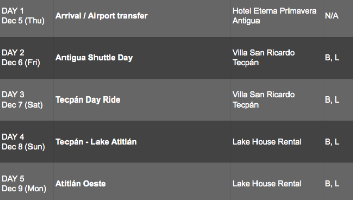Select the Tecpán Day Ride title
The image size is (353, 200).
(x=88, y=99)
